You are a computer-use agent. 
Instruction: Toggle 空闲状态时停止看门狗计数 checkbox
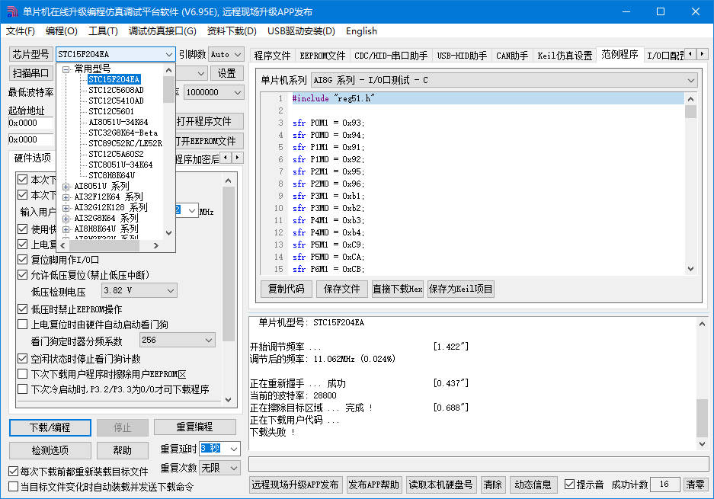click(x=22, y=359)
